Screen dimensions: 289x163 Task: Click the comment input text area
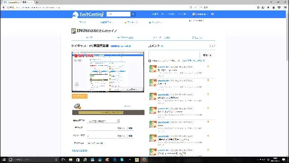(x=174, y=55)
